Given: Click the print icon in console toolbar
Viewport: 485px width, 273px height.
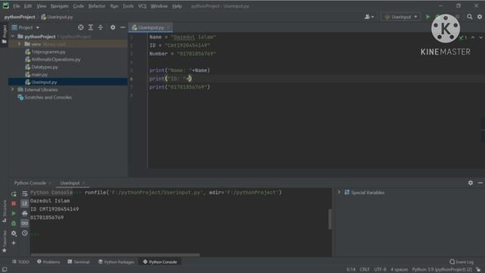Looking at the screenshot, I should [25, 213].
